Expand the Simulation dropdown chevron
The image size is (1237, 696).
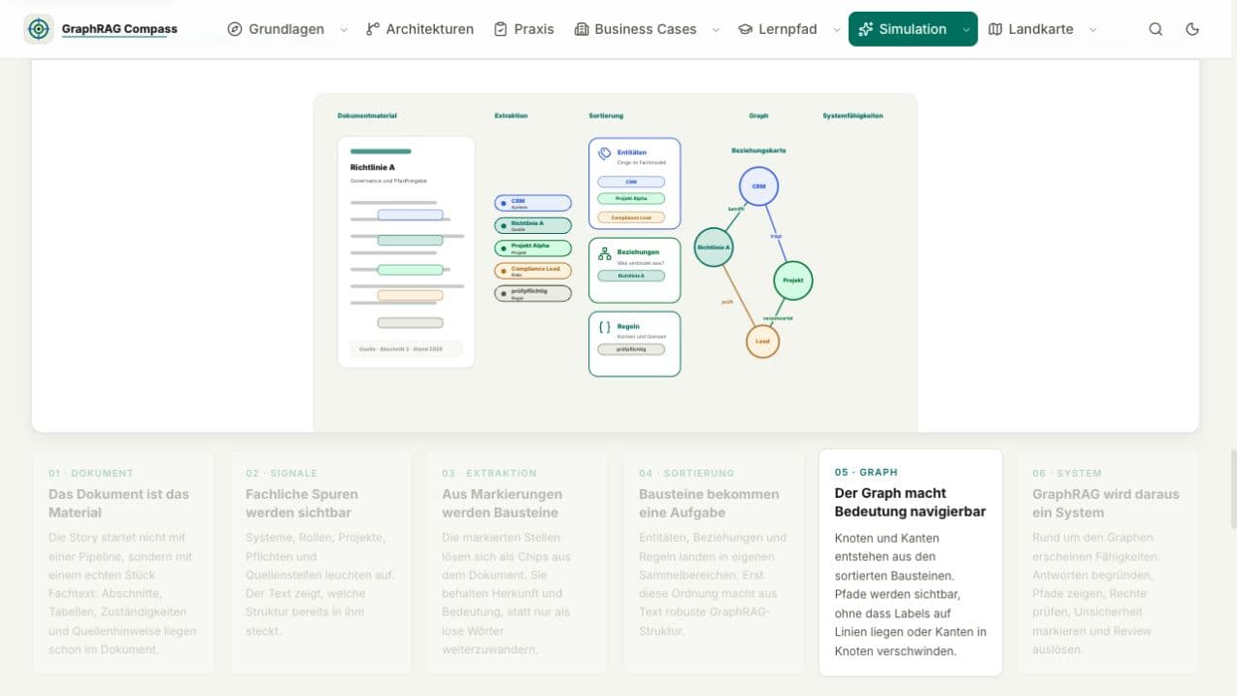point(966,30)
